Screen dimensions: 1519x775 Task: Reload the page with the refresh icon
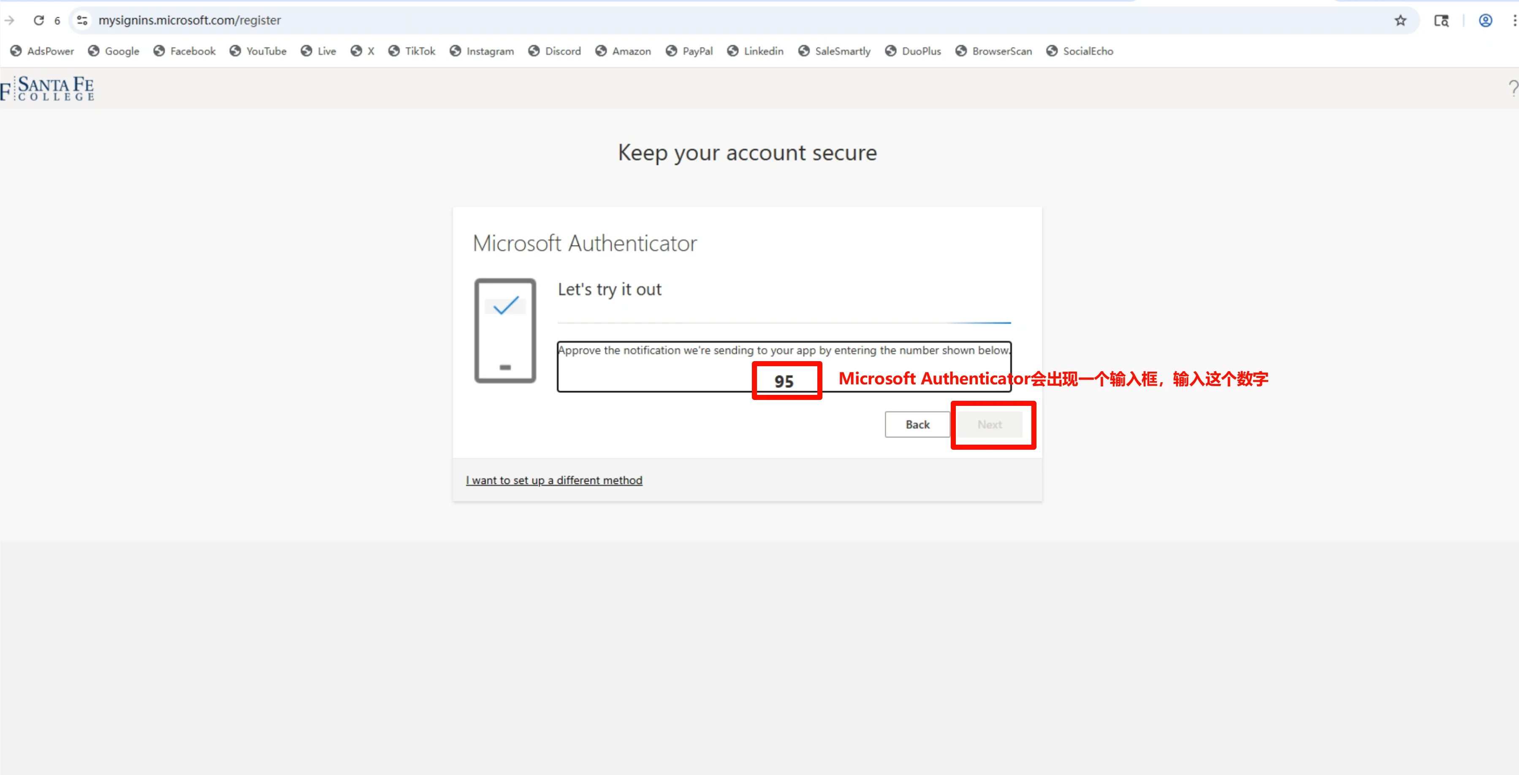click(x=39, y=20)
